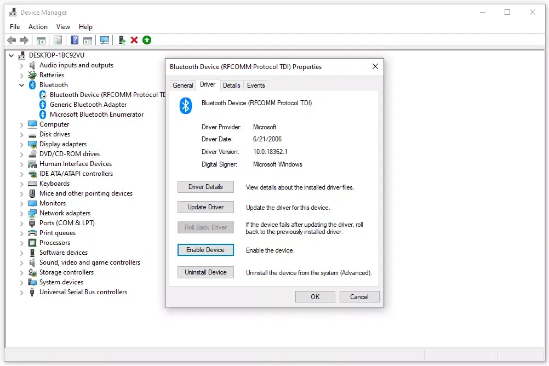Open the Help menu
This screenshot has height=366, width=549.
85,27
